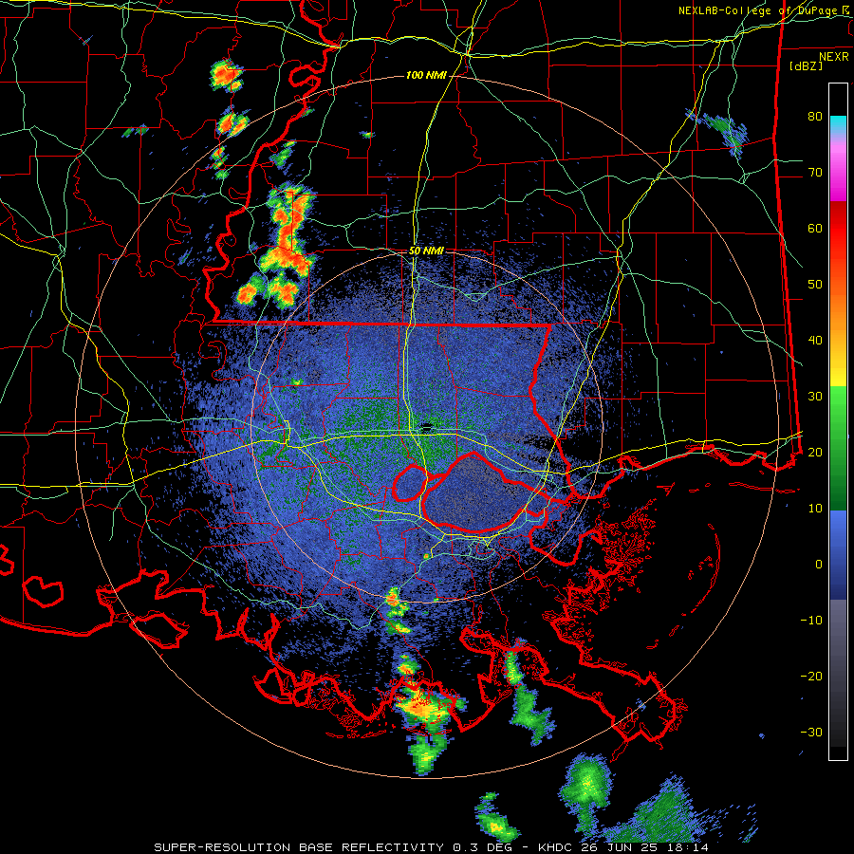Viewport: 854px width, 854px height.
Task: Click the dBZ reflectivity color bar
Action: 838,421
